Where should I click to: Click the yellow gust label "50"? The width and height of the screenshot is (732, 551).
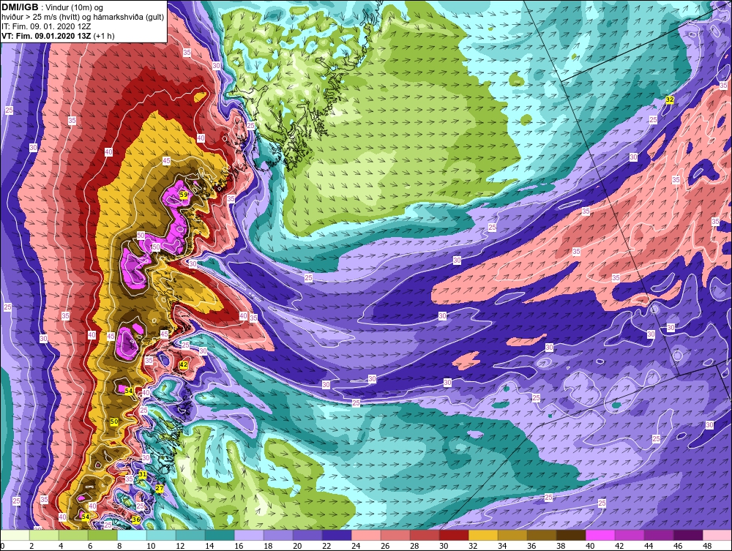click(x=114, y=421)
